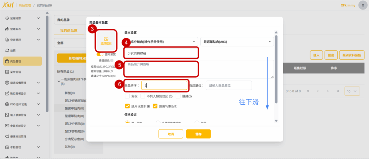This screenshot has height=159, width=369.
Task: Click the 商品管理 bag icon in sidebar
Action: [x=7, y=62]
